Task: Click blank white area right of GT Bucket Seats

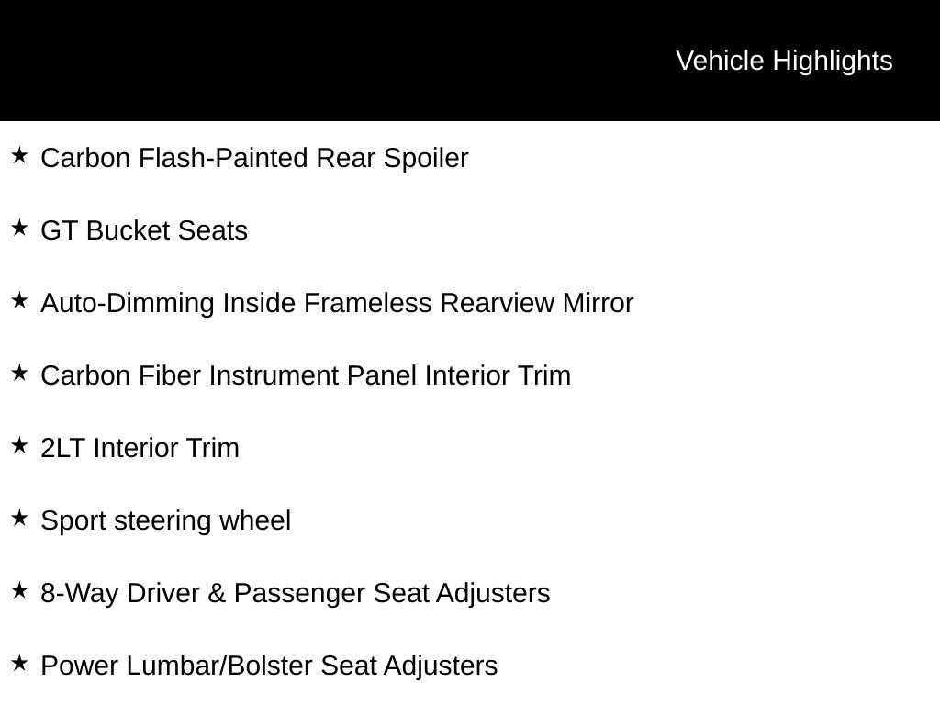Action: pos(597,230)
